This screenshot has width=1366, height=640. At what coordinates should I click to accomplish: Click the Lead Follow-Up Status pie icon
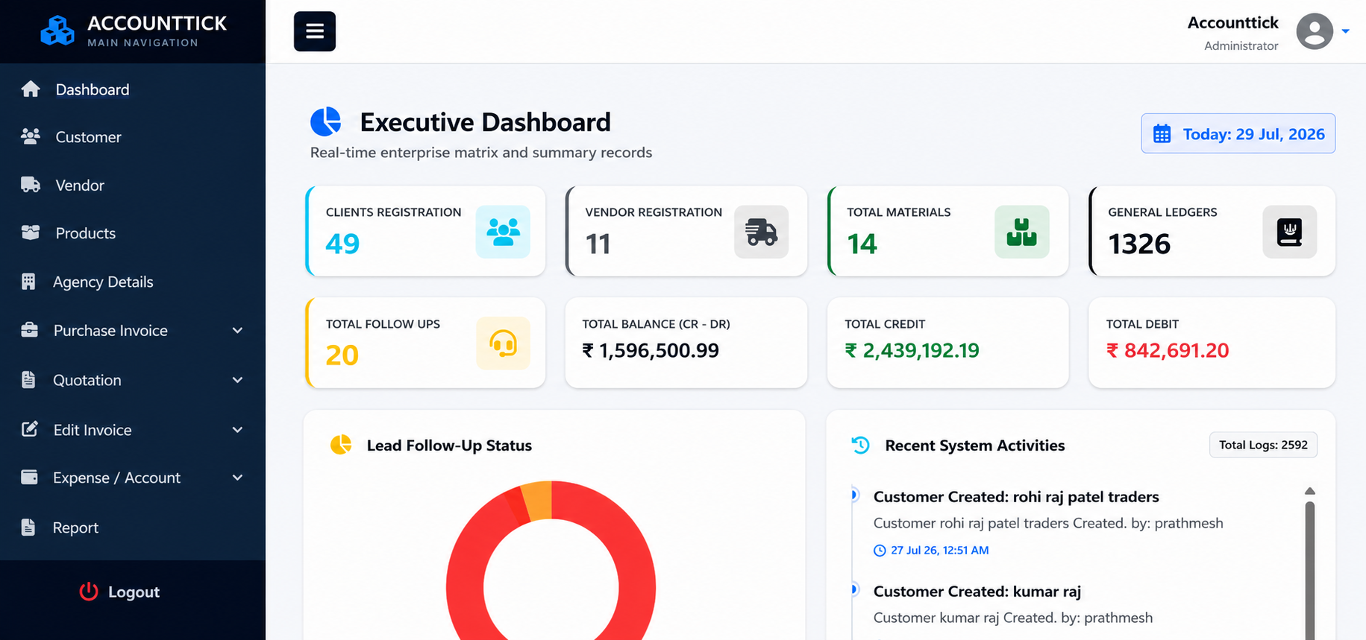click(341, 445)
